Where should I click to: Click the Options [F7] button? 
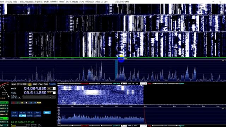point(4,111)
